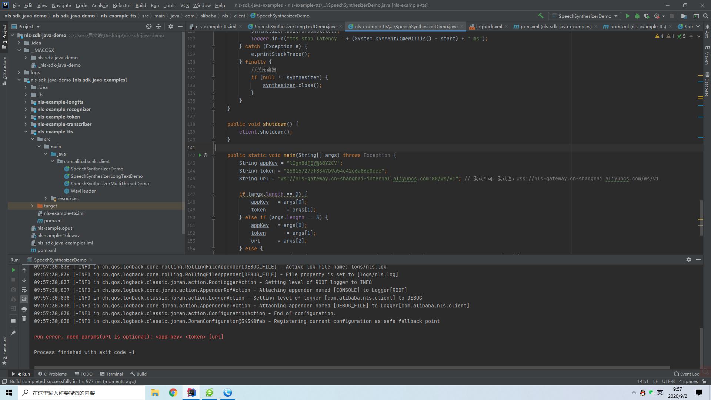This screenshot has height=400, width=711.
Task: Jump to next highlighted error with down chevron
Action: (699, 36)
